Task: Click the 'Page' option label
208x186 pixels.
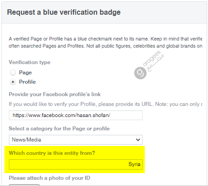Action: (x=25, y=73)
